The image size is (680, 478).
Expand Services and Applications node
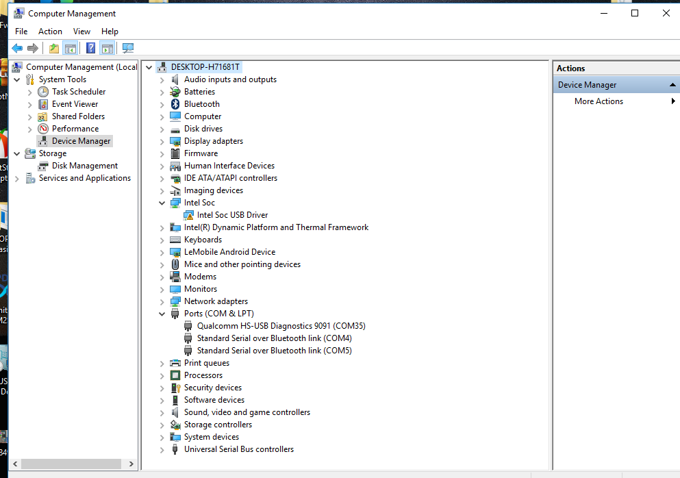[17, 178]
